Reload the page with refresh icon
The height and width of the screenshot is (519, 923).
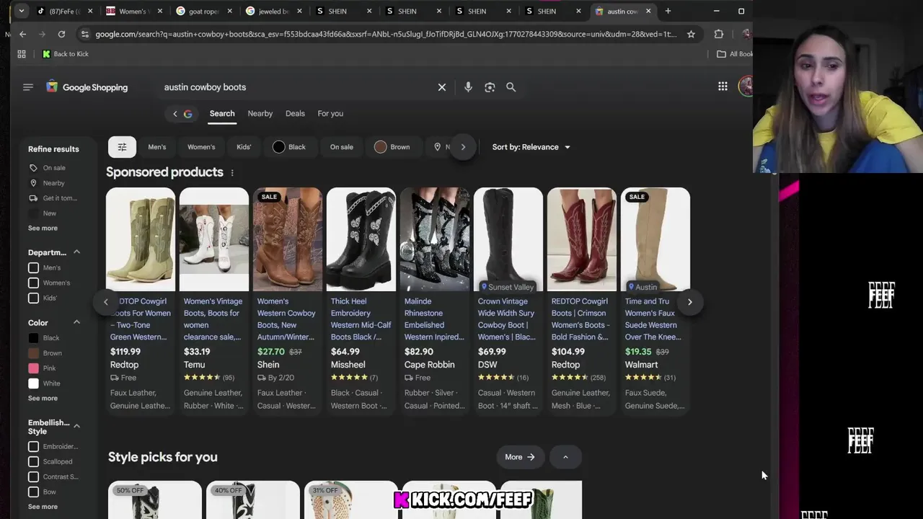pyautogui.click(x=61, y=34)
